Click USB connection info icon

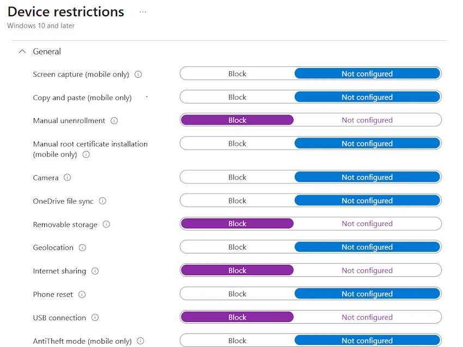(95, 318)
